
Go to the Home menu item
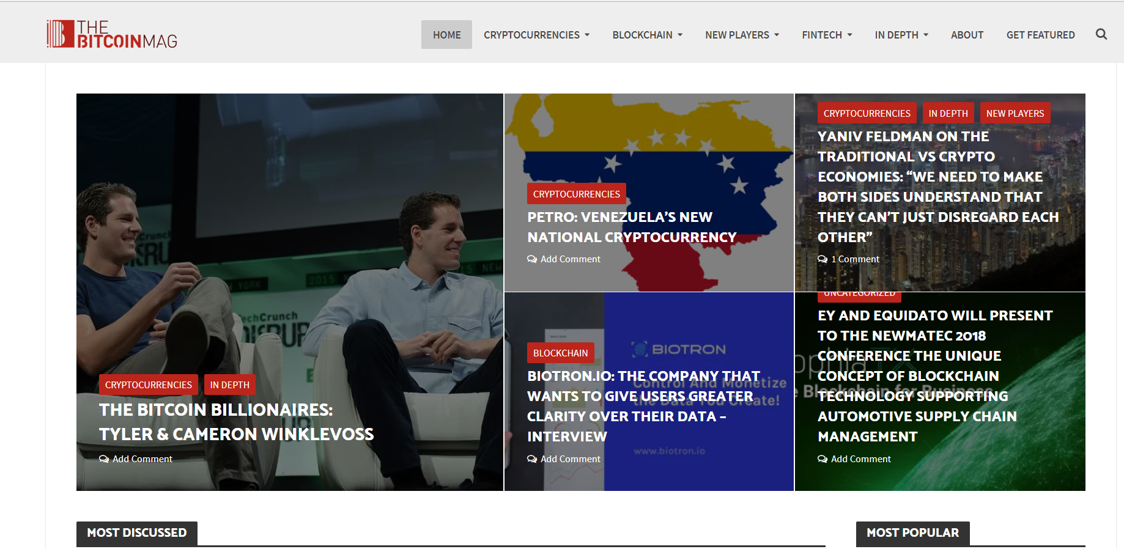(x=446, y=35)
